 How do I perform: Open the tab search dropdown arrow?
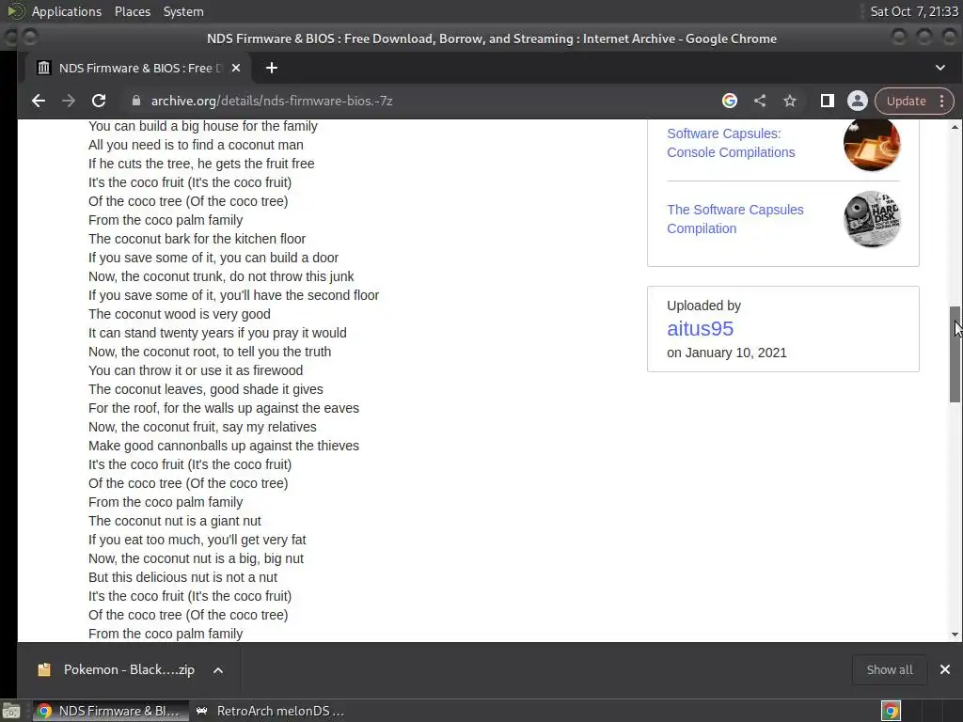point(940,68)
